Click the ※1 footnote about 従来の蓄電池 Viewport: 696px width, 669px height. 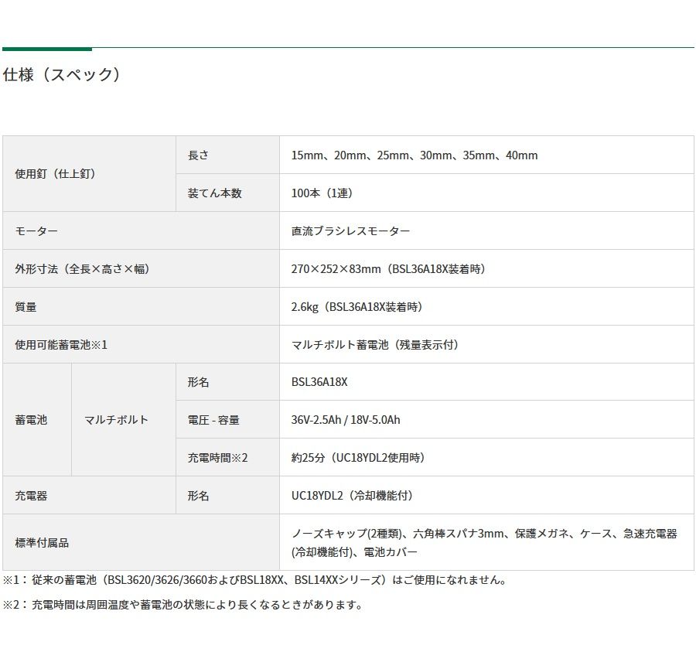[x=254, y=580]
